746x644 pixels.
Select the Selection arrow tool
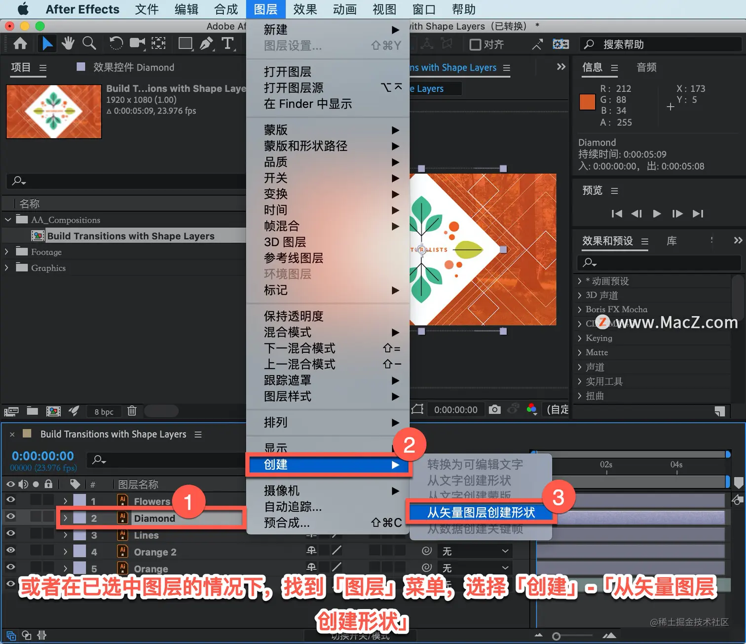[47, 44]
